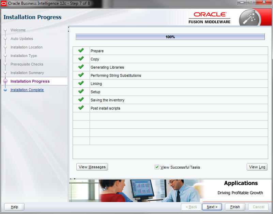Click the Driving Profitable Growth caption
The width and height of the screenshot is (273, 214).
240,193
